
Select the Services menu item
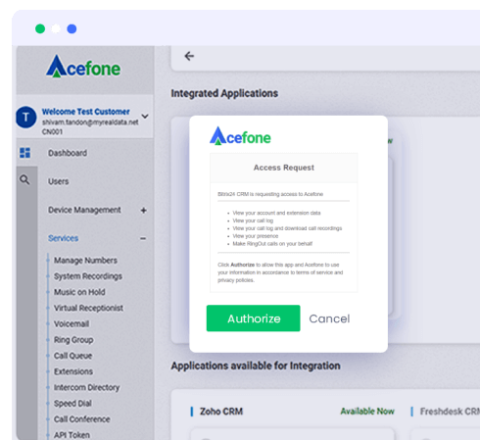pyautogui.click(x=63, y=238)
